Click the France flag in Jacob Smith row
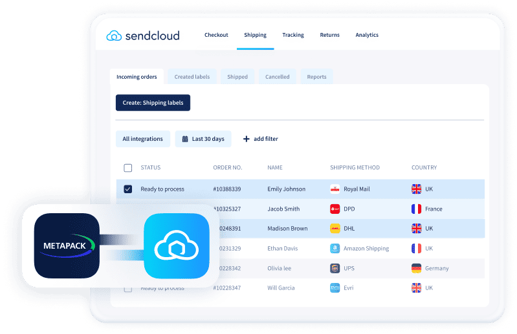Screen dimensions: 517x334 (x=417, y=209)
